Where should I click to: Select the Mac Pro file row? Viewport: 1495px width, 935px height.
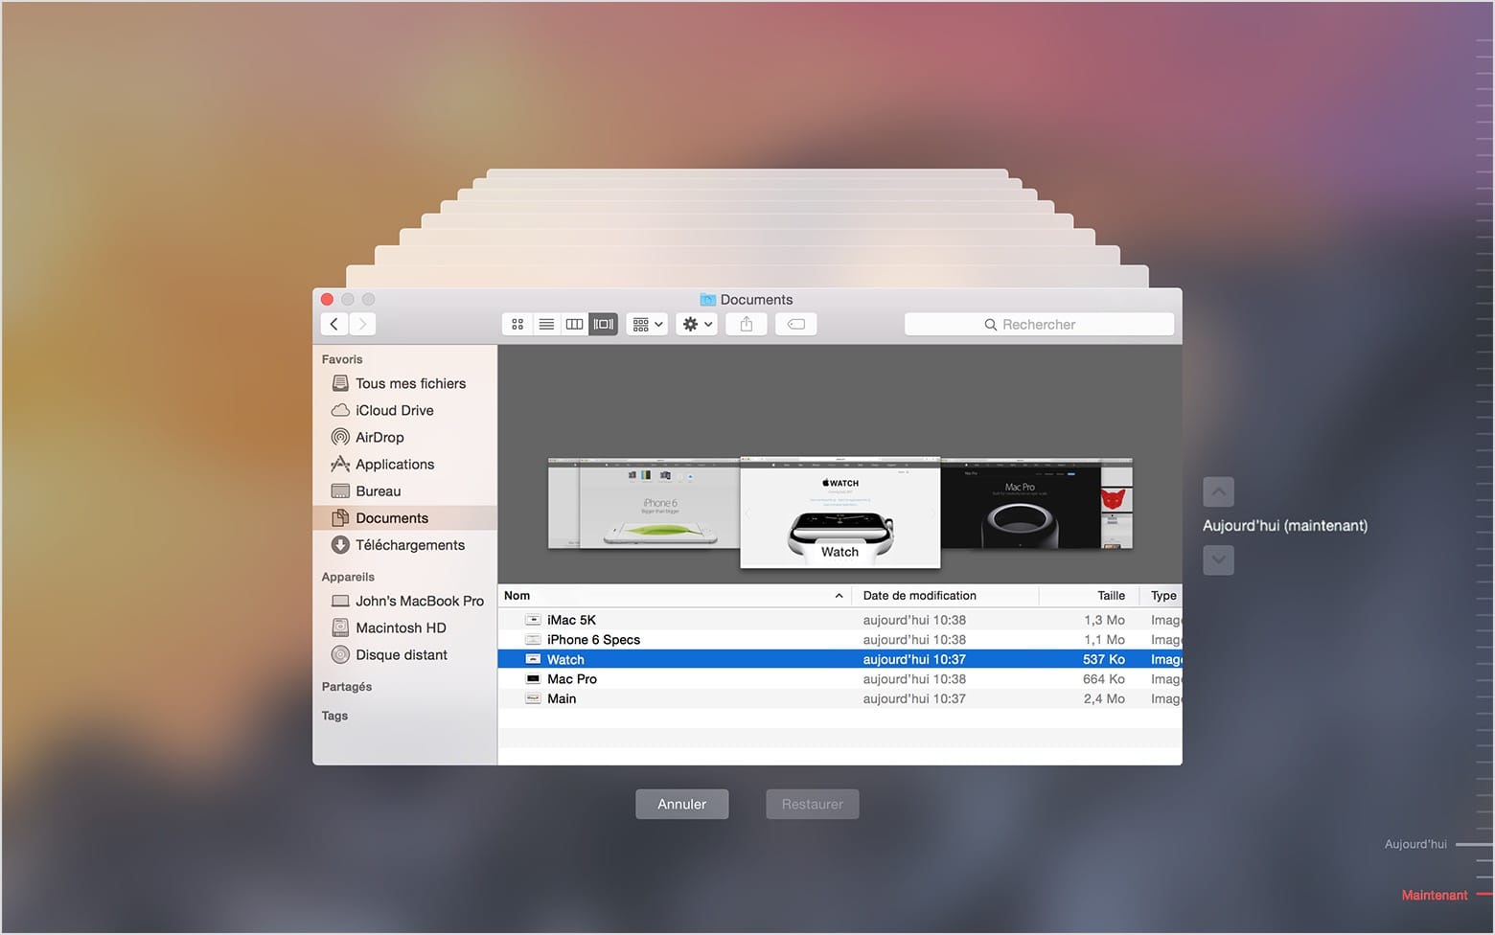(839, 678)
